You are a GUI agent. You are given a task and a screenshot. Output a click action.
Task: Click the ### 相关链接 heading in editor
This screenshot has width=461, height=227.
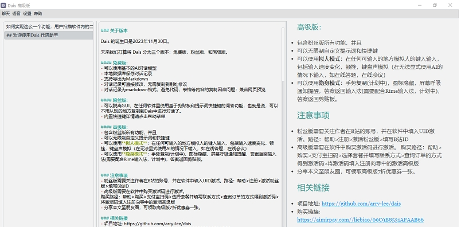click(x=114, y=218)
